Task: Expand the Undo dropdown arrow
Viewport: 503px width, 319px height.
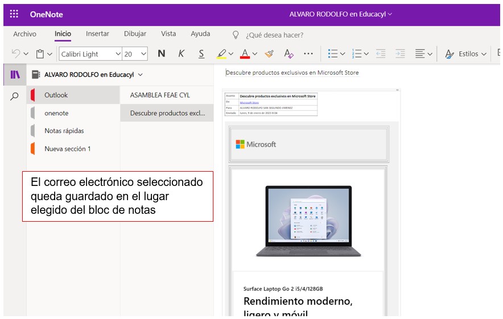Action: pos(26,54)
